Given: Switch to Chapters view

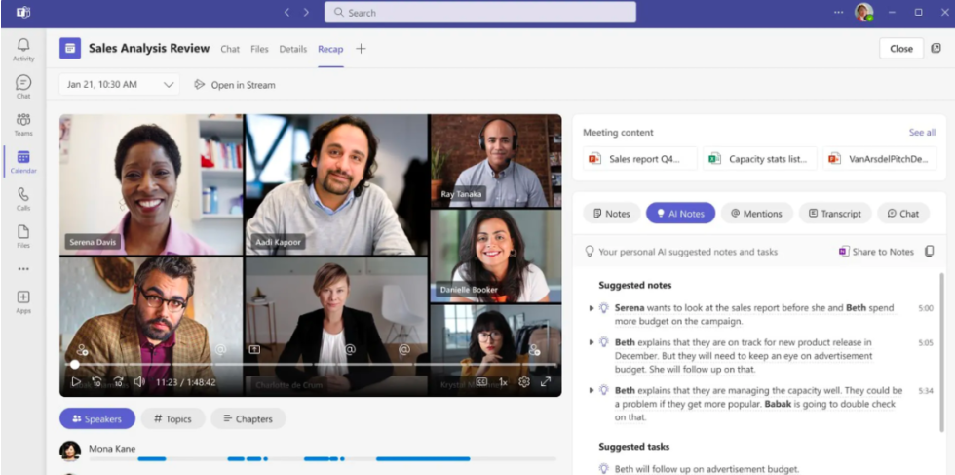Looking at the screenshot, I should pos(248,418).
